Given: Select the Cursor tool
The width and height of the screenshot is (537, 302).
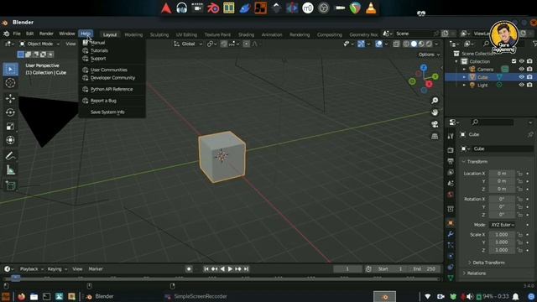Looking at the screenshot, I should pyautogui.click(x=10, y=83).
